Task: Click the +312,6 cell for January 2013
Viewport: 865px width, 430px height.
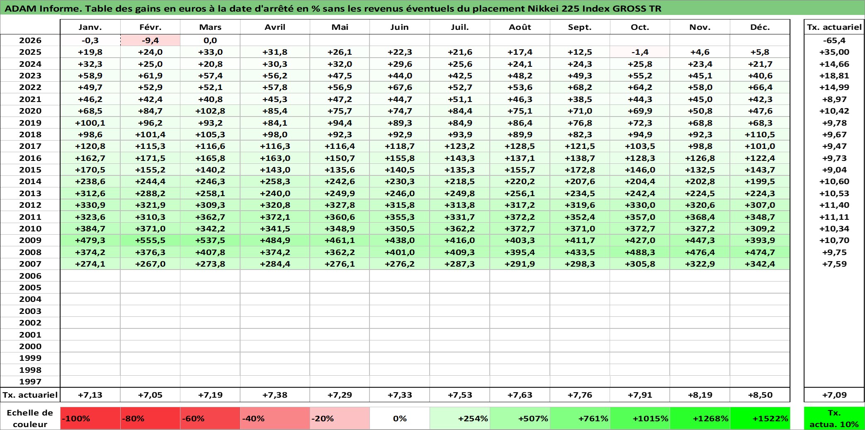Action: tap(90, 193)
